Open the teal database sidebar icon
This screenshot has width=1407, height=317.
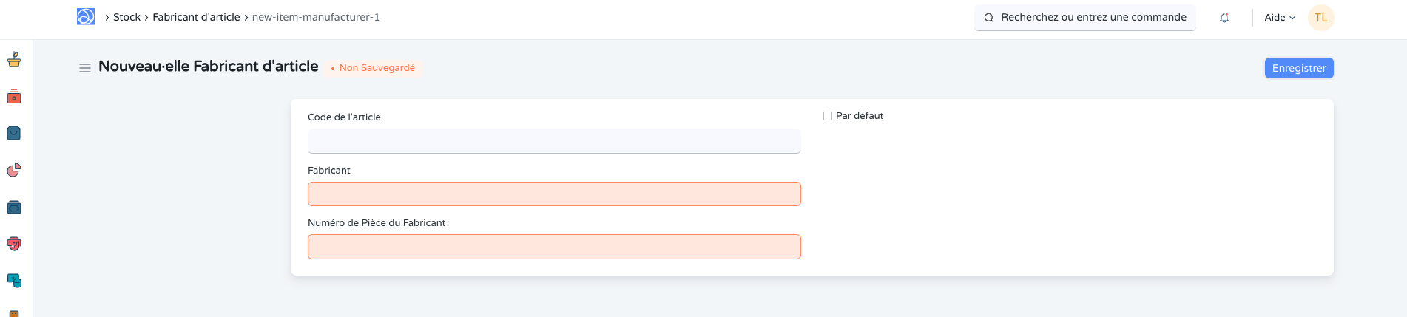tap(14, 281)
